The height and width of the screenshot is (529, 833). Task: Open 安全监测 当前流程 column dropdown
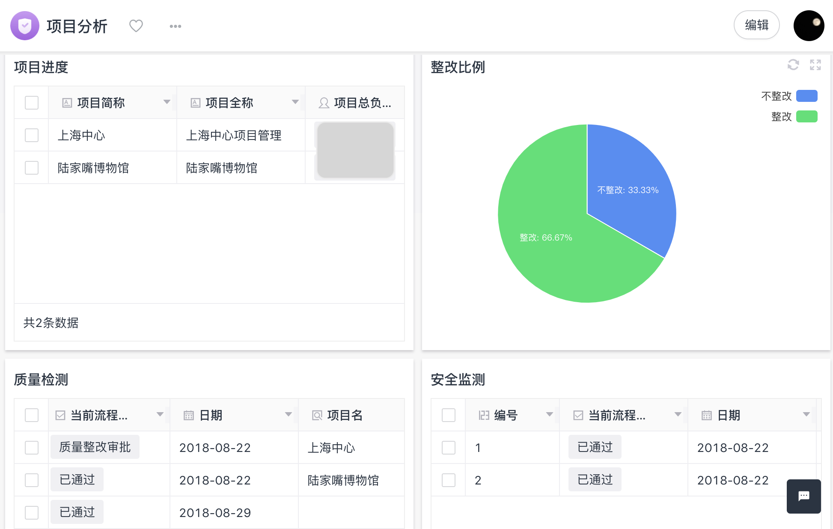pyautogui.click(x=678, y=414)
